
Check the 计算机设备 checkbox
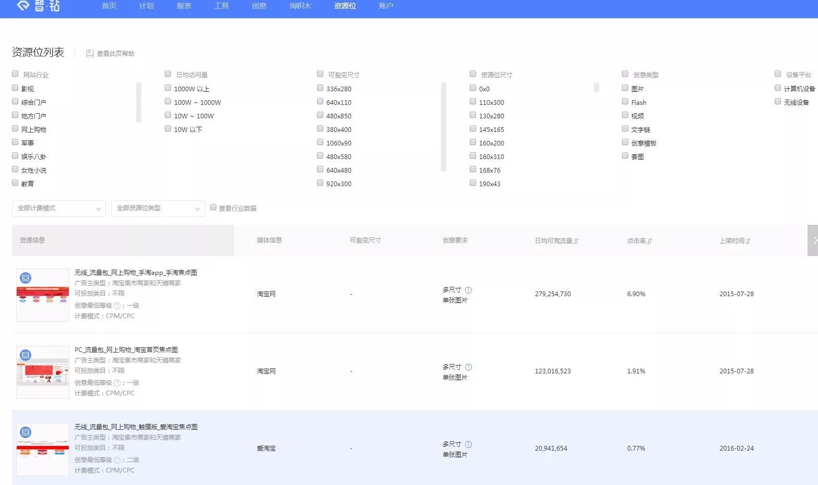(778, 88)
